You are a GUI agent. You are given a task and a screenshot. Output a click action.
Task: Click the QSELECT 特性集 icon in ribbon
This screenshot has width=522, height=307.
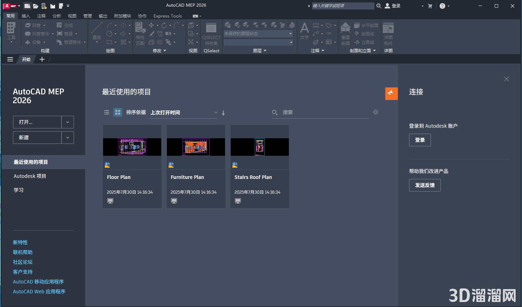coord(211,34)
